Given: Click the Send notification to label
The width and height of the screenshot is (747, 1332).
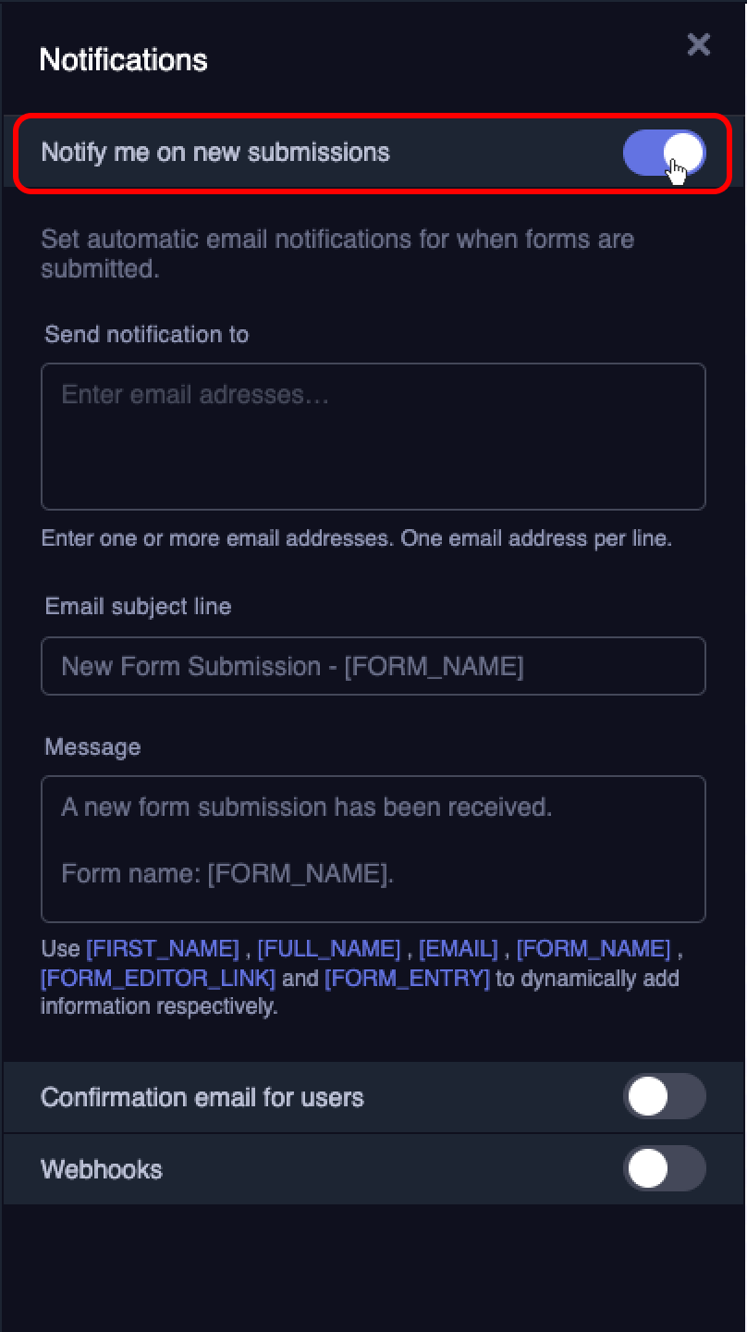Looking at the screenshot, I should tap(146, 334).
